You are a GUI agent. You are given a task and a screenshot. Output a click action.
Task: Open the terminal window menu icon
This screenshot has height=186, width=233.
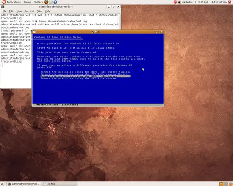pyautogui.click(x=3, y=7)
